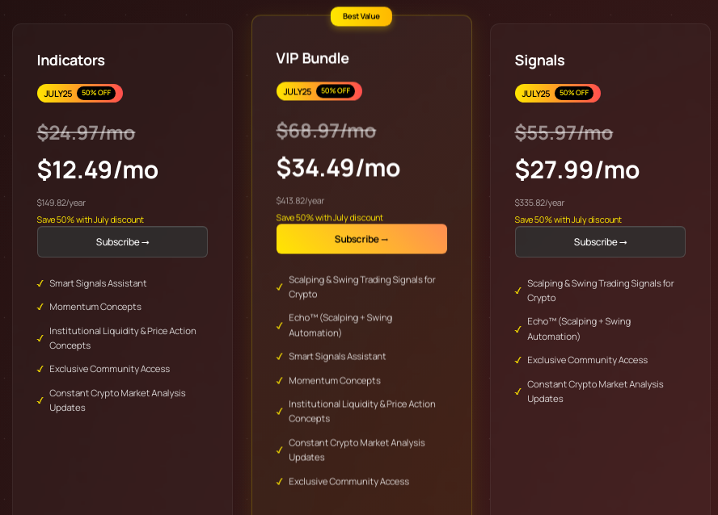Click the $34.49/mo VIP Bundle price
This screenshot has height=515, width=718.
(x=338, y=168)
